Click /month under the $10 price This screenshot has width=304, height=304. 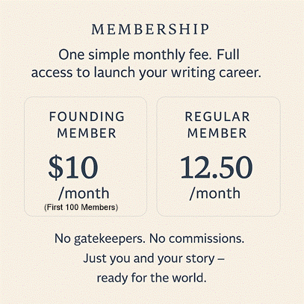84,193
